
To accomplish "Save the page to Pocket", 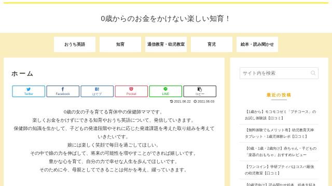I will (131, 91).
